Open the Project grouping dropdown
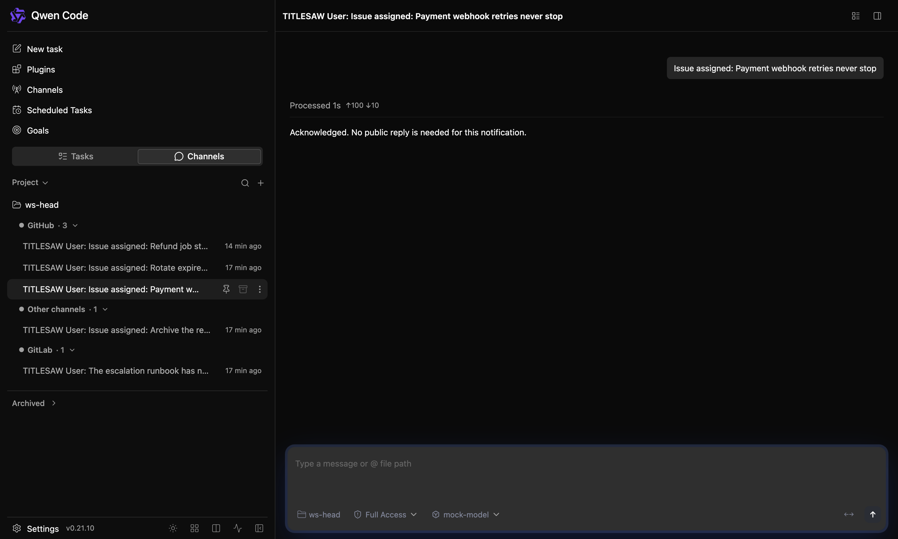898x539 pixels. click(x=30, y=182)
